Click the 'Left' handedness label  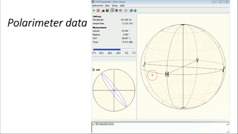(98, 70)
